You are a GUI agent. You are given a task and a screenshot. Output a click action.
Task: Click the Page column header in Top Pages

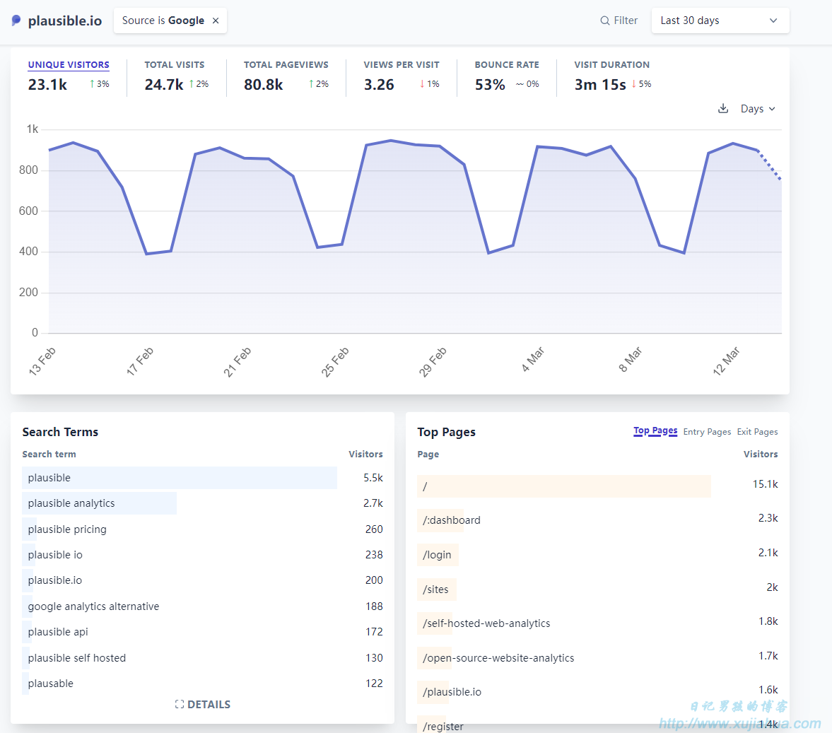click(x=428, y=455)
